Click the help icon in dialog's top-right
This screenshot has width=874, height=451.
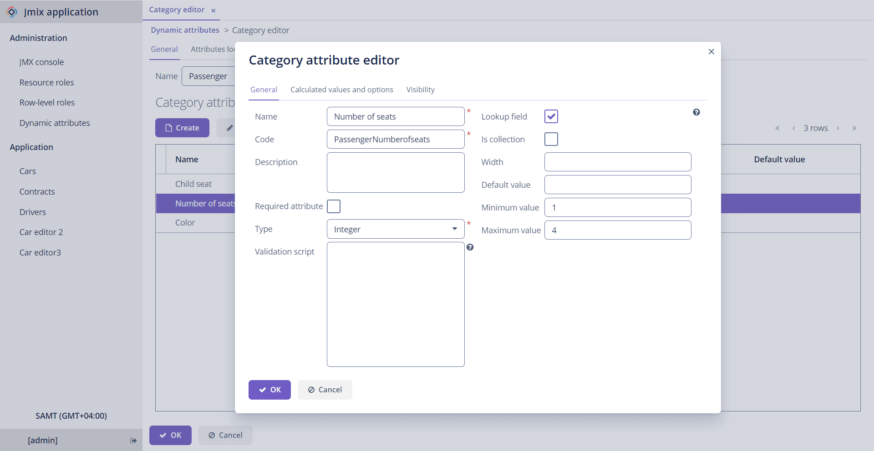pos(696,112)
